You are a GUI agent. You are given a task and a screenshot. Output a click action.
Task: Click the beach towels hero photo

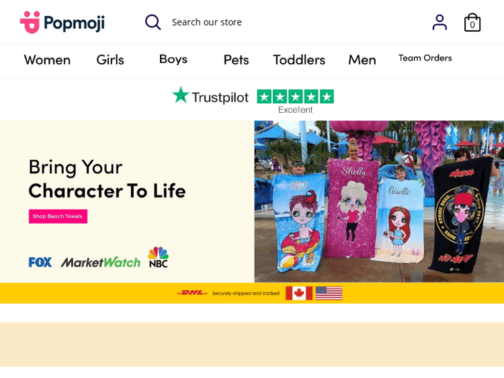pyautogui.click(x=379, y=201)
